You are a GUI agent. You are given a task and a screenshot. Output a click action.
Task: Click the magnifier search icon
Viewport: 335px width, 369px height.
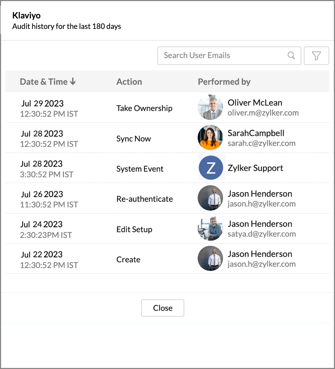pyautogui.click(x=291, y=55)
